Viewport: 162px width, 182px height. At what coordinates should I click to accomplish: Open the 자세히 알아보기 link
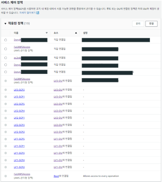(x=28, y=13)
